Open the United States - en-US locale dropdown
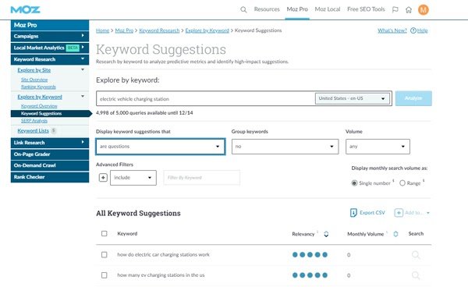 tap(353, 98)
